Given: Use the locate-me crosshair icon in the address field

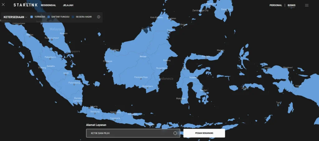Looking at the screenshot, I should [x=175, y=133].
